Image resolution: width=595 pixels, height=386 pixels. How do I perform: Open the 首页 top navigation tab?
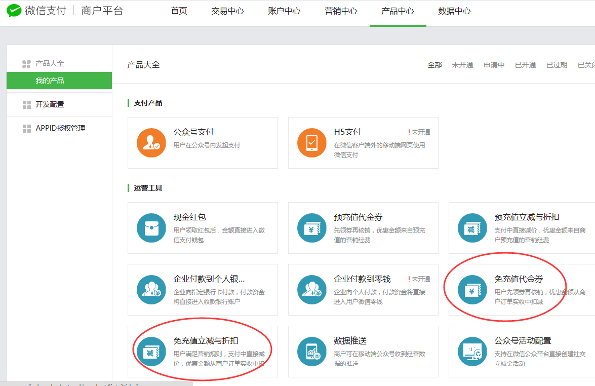pyautogui.click(x=179, y=11)
